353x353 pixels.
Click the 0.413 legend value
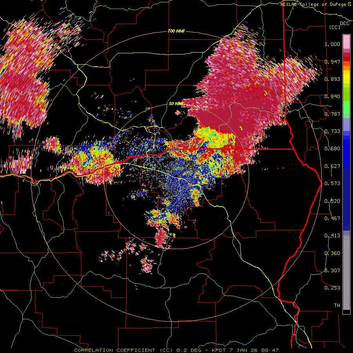(x=332, y=236)
